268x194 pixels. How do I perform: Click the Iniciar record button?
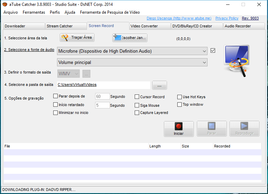pyautogui.click(x=179, y=129)
